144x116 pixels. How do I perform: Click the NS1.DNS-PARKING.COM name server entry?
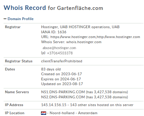point(84,92)
